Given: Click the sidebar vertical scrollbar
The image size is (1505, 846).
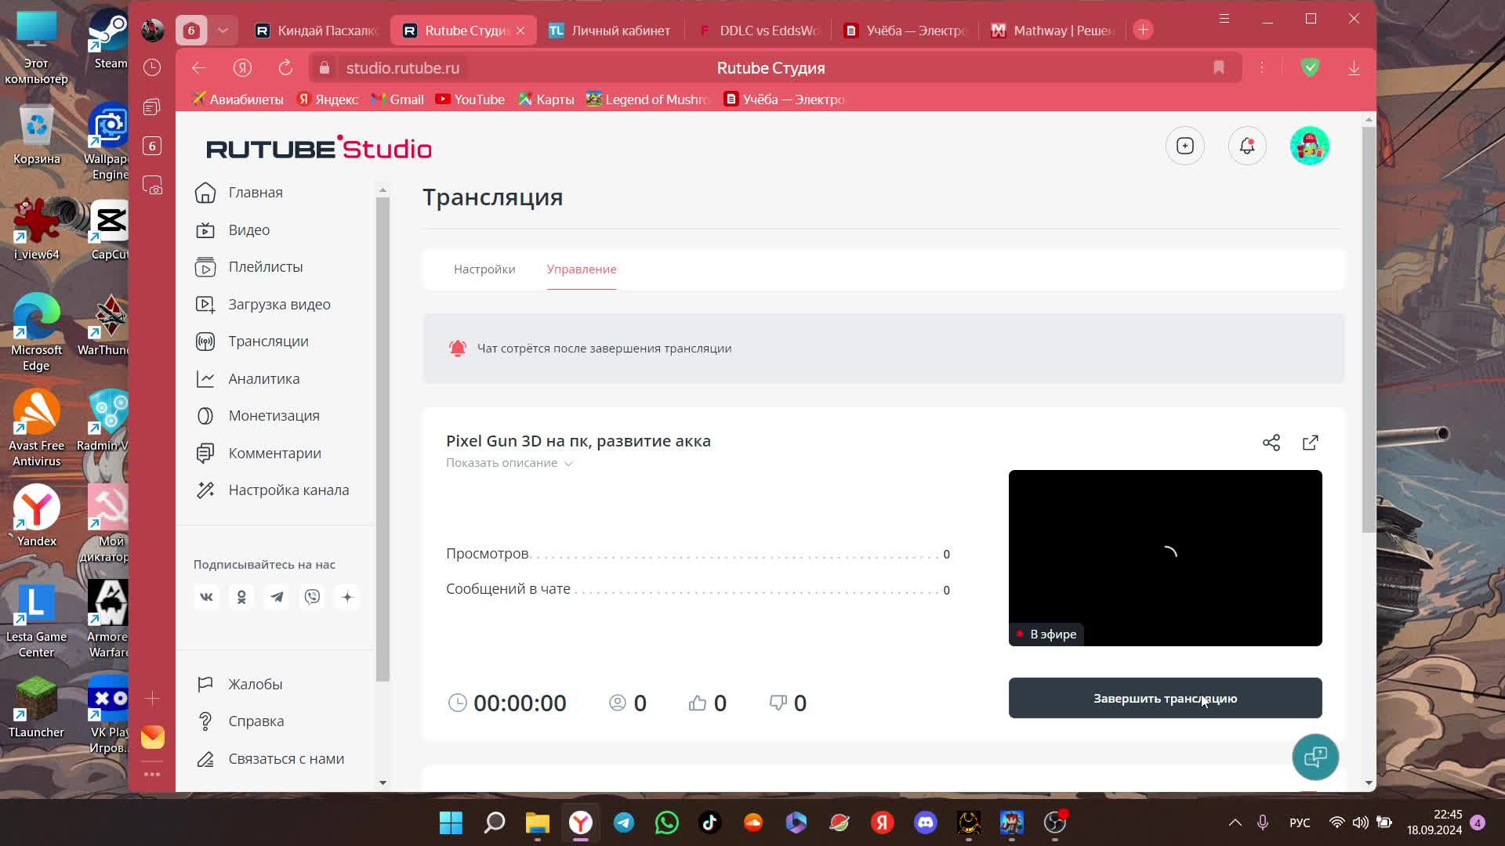Looking at the screenshot, I should click(383, 439).
